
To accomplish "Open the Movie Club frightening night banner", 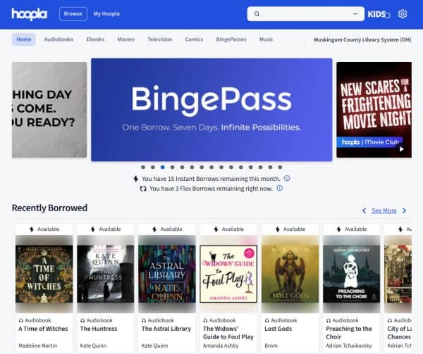I will pyautogui.click(x=374, y=110).
